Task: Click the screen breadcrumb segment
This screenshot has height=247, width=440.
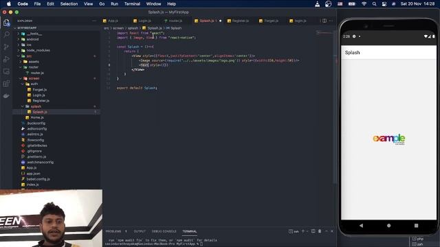Action: (118, 28)
